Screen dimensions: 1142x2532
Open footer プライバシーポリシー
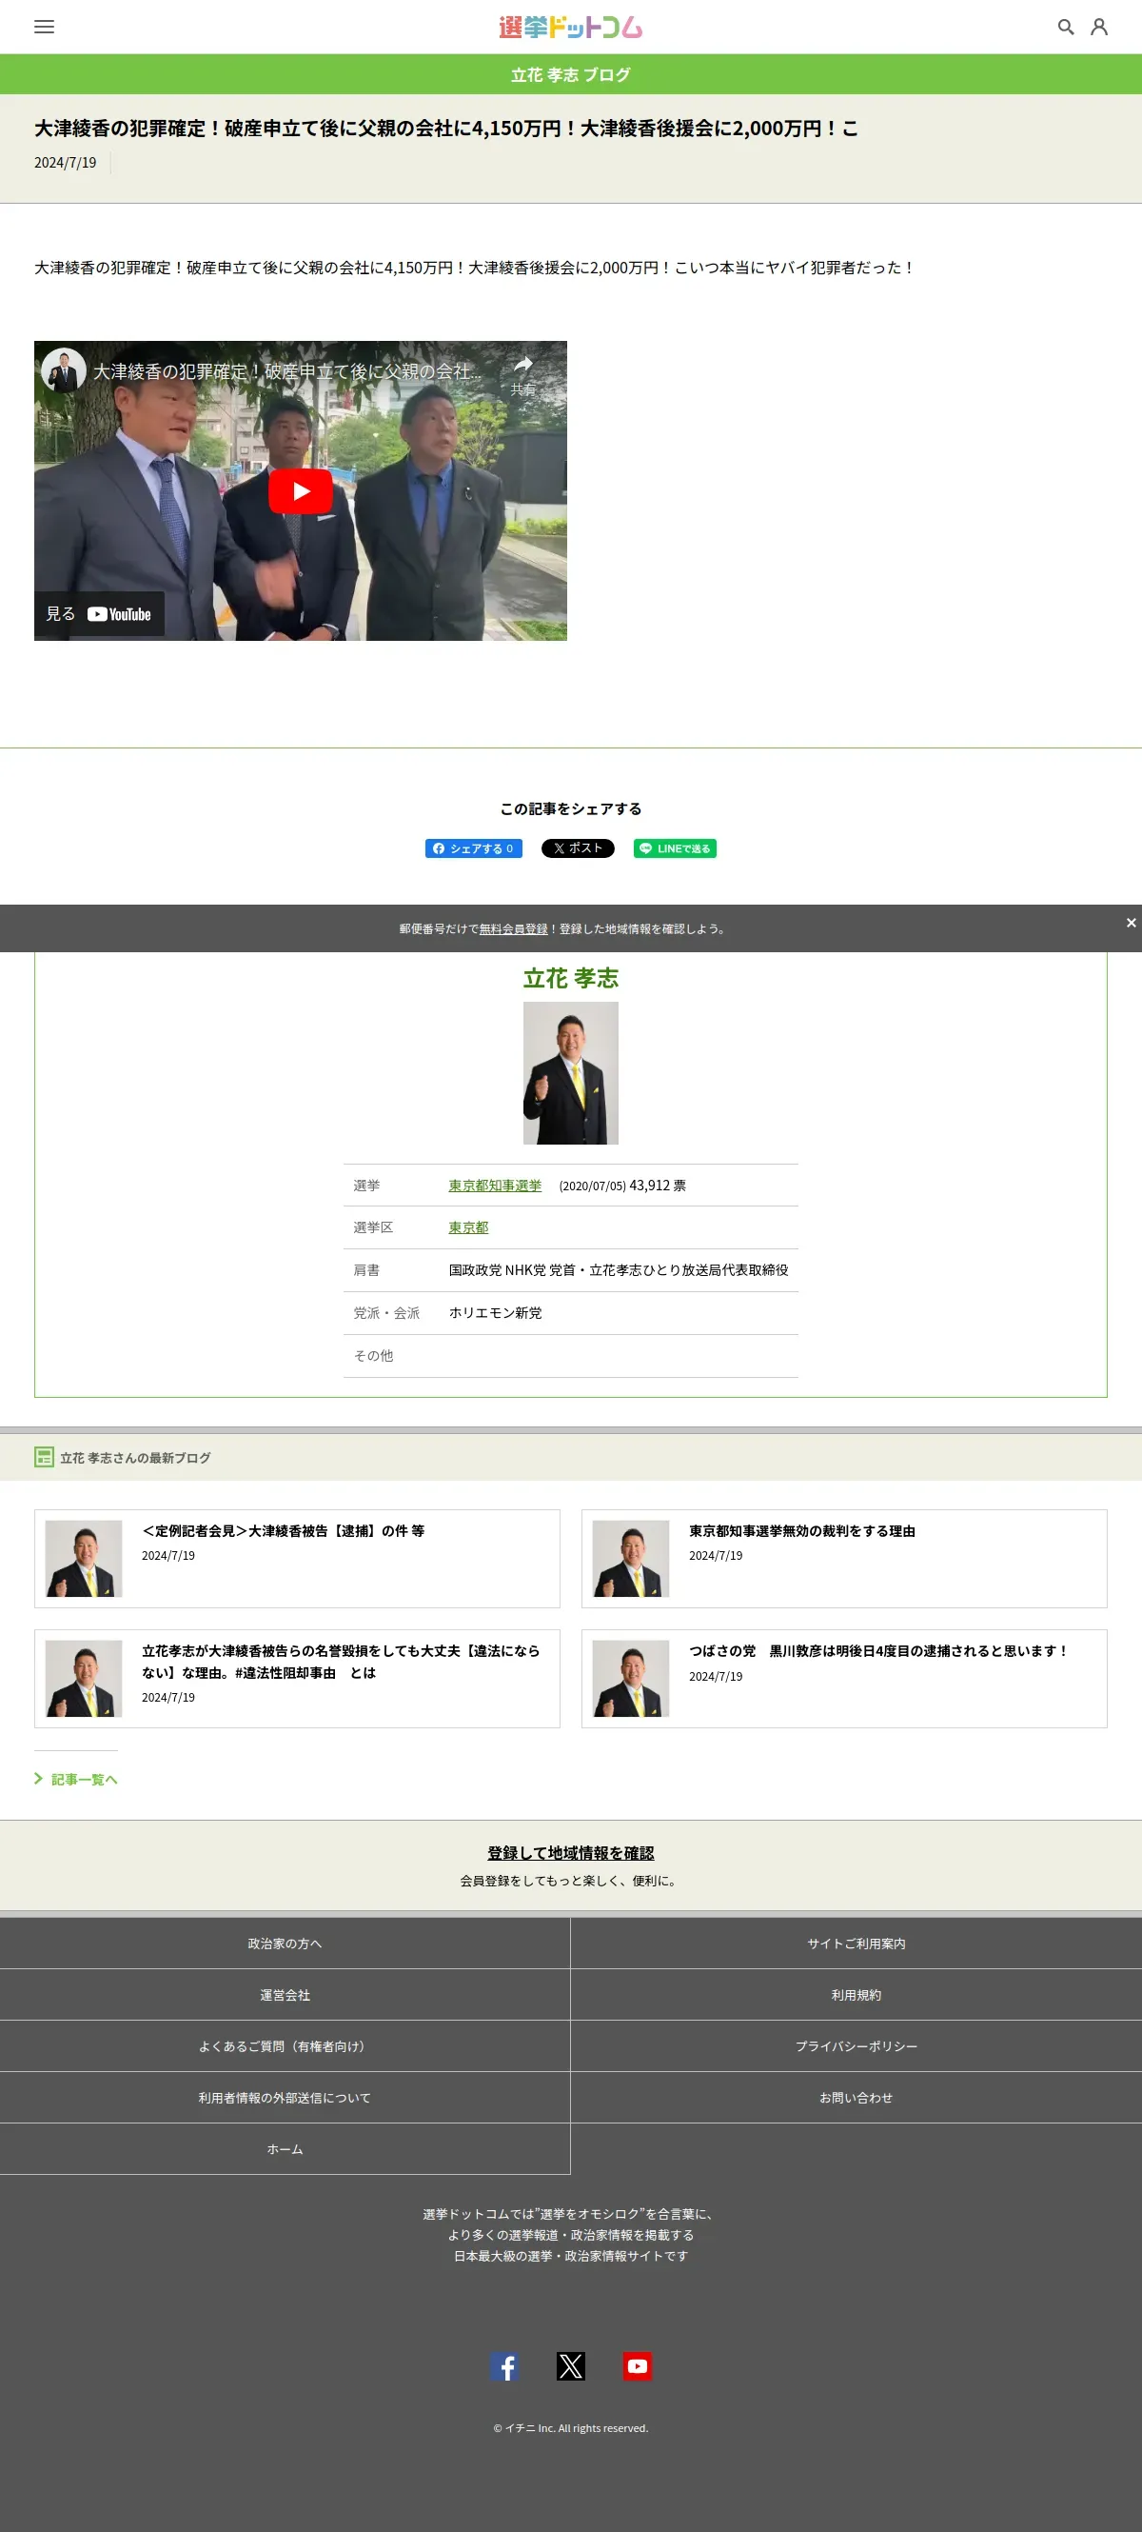[856, 2045]
